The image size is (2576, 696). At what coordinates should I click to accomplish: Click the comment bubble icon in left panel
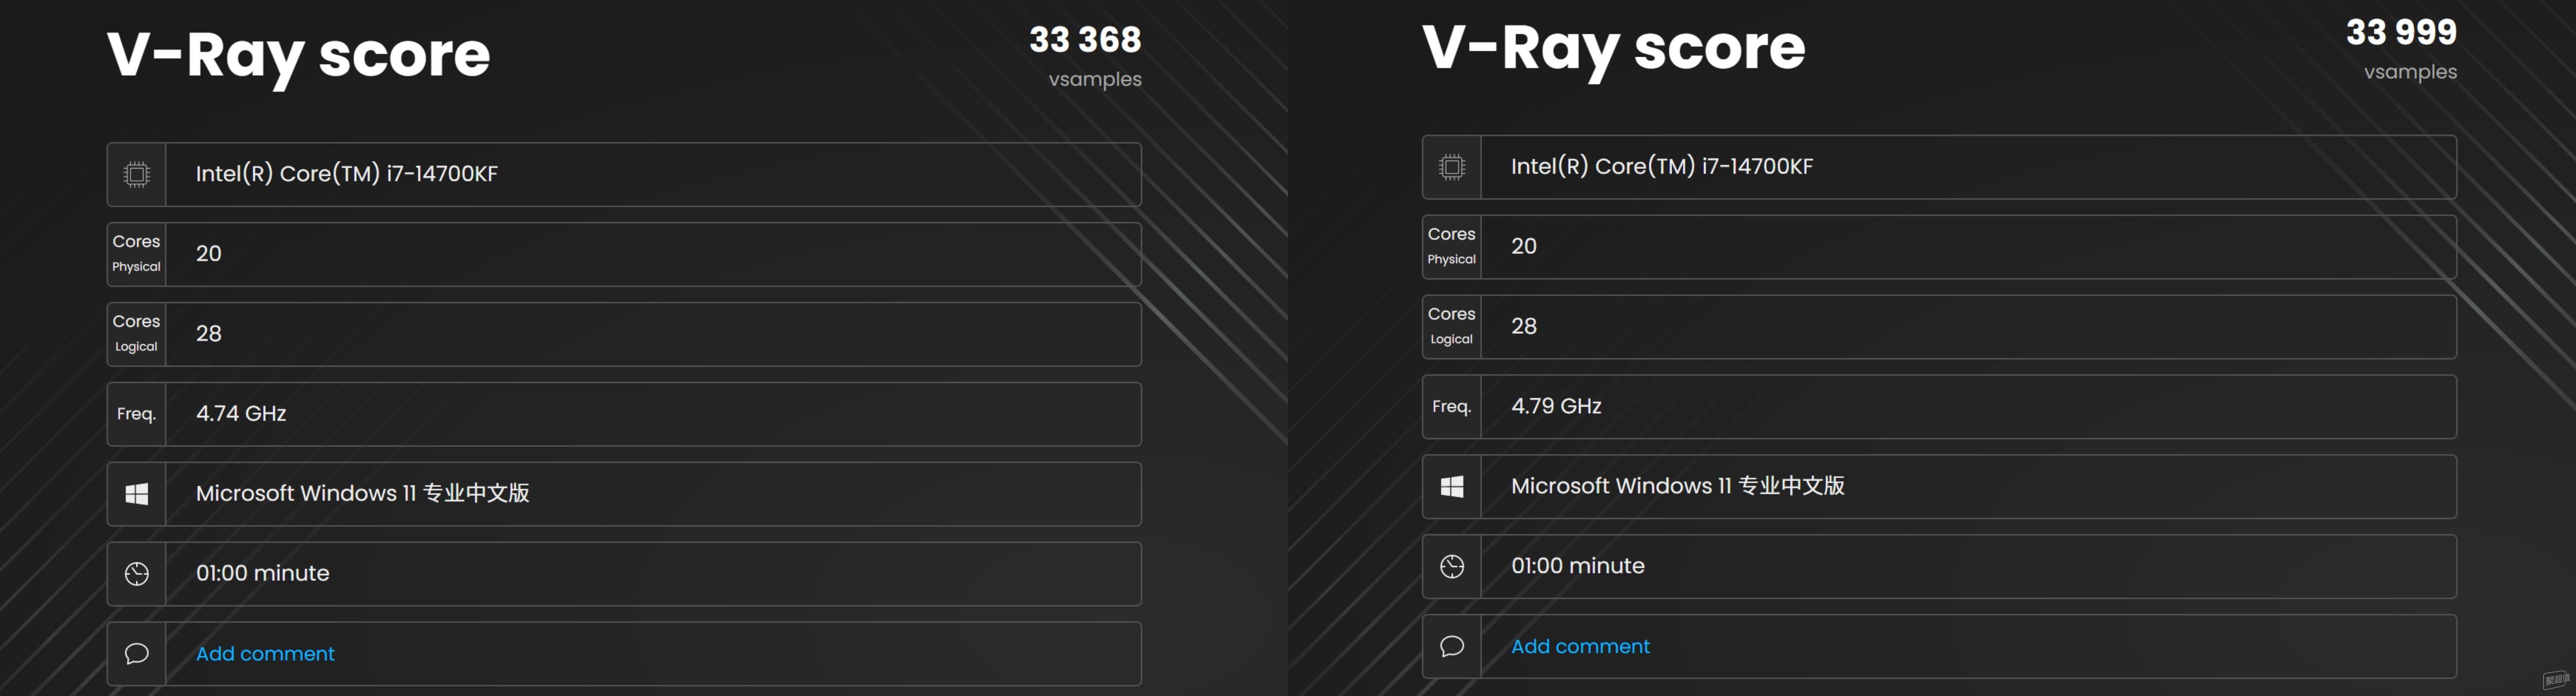click(137, 654)
